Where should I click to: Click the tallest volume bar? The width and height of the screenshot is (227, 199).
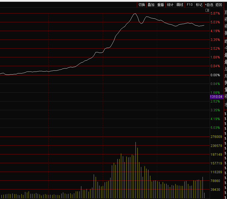point(135,164)
